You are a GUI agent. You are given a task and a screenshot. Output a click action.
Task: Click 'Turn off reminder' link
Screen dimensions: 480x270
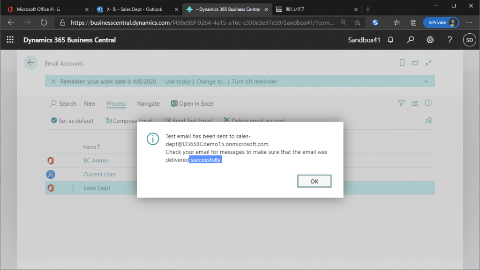(255, 81)
